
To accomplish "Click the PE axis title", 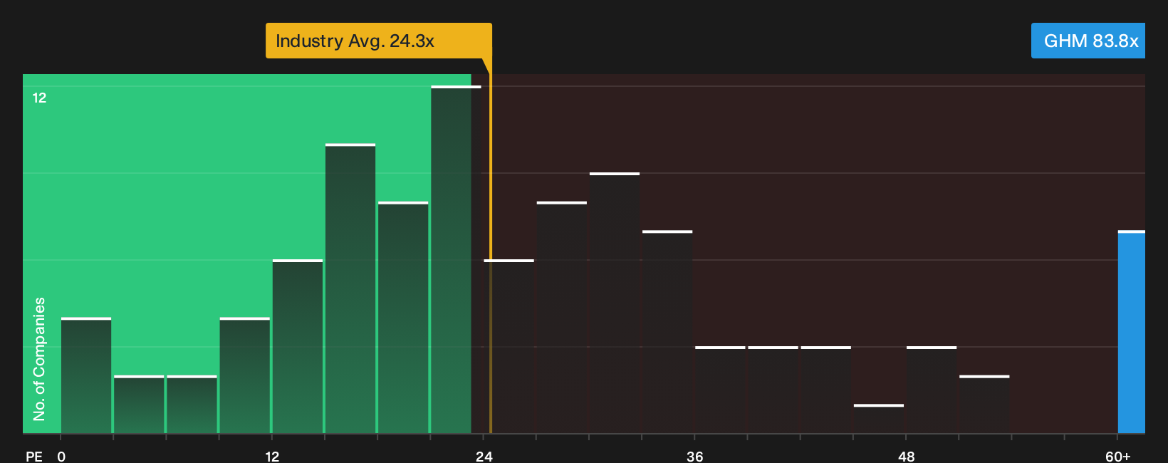I will click(x=34, y=456).
